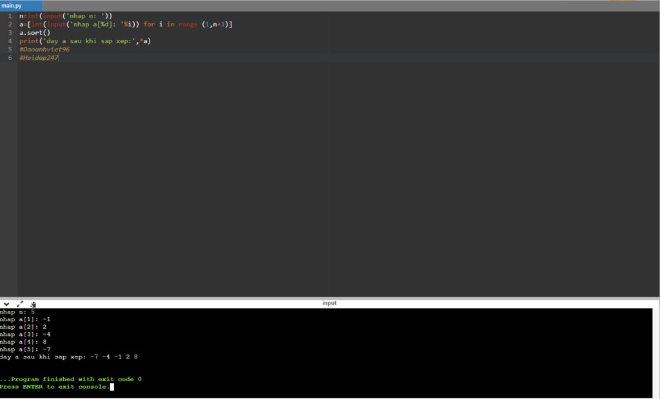Image resolution: width=660 pixels, height=399 pixels.
Task: Switch to the main.py tab
Action: [x=21, y=6]
